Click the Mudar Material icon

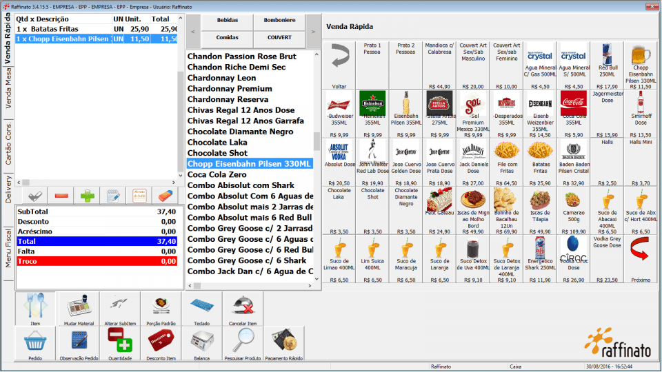pos(79,309)
